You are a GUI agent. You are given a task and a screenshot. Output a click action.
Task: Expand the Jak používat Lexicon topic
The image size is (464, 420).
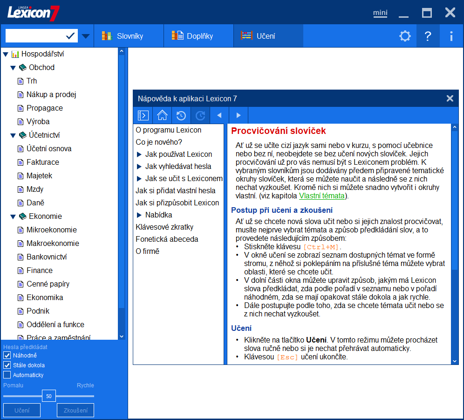coord(139,154)
